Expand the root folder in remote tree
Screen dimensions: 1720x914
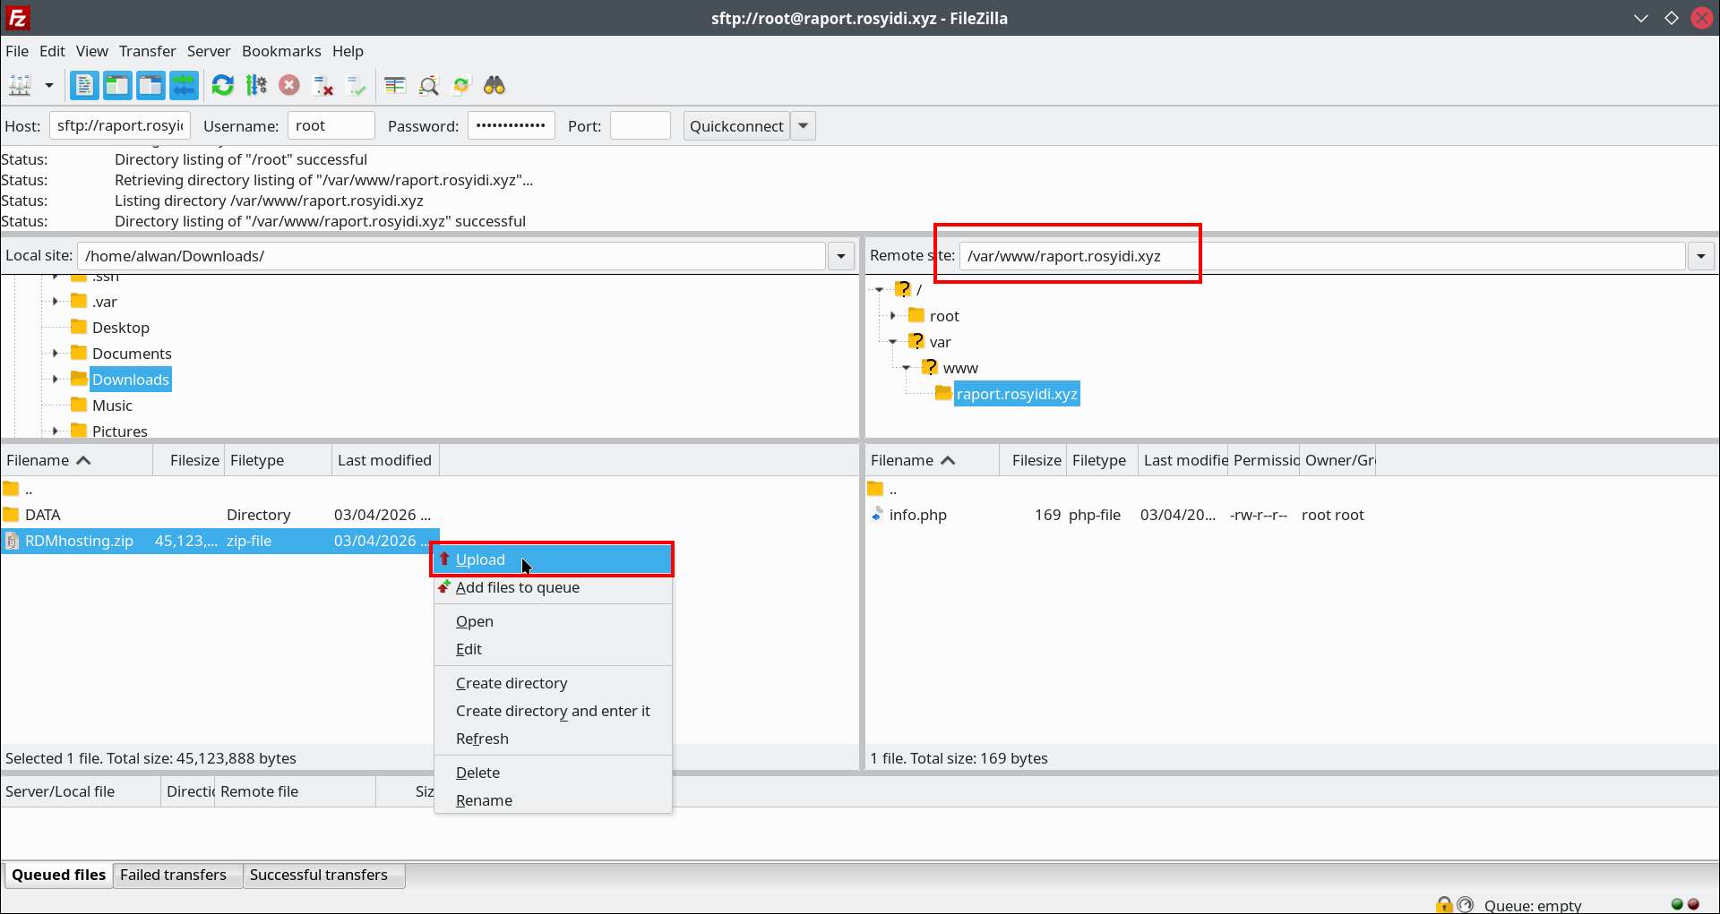[x=893, y=316]
